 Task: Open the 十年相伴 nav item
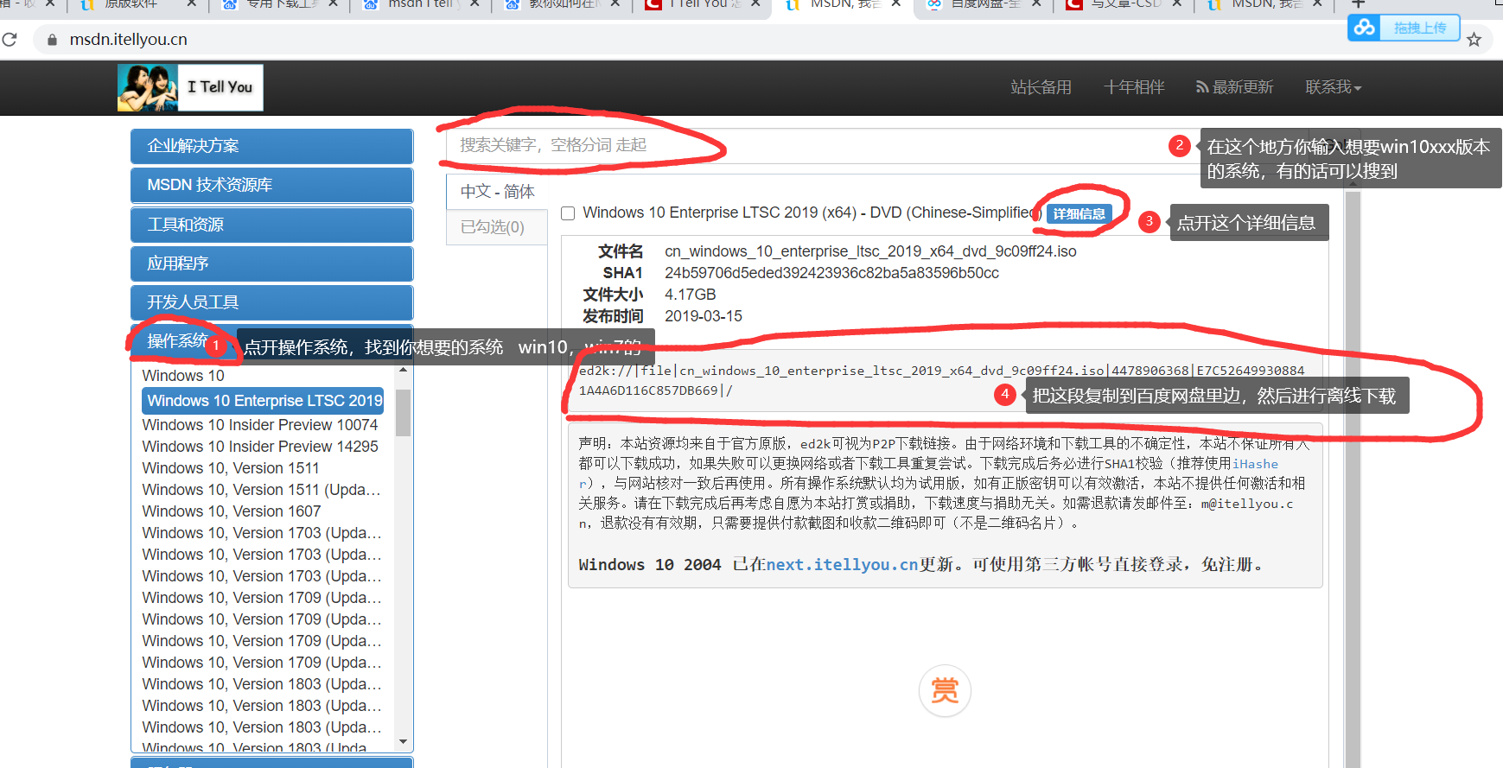click(1134, 87)
